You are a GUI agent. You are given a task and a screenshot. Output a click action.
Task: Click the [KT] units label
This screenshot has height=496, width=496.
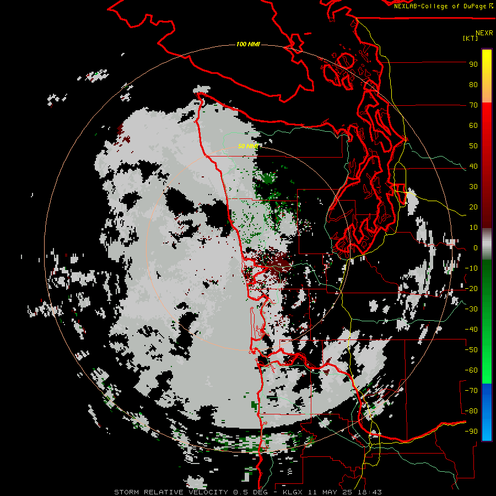471,38
